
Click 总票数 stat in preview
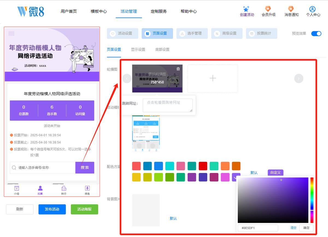(24, 110)
